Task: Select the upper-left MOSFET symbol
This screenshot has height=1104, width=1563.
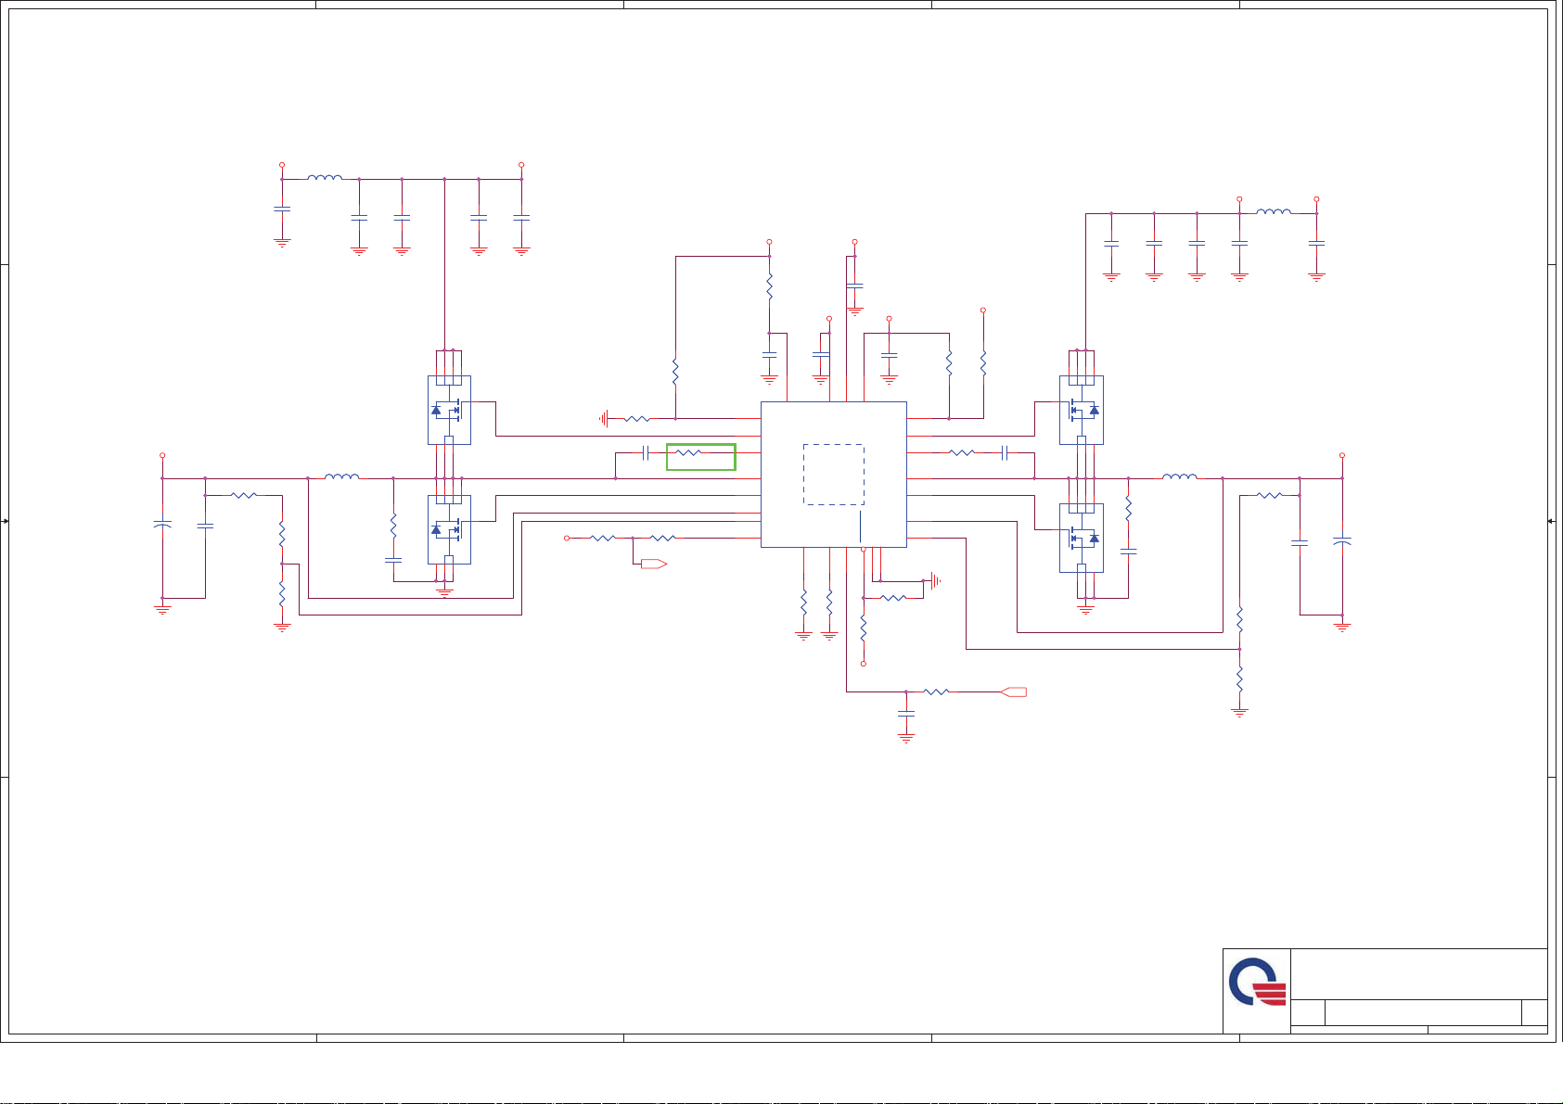Action: coord(449,410)
